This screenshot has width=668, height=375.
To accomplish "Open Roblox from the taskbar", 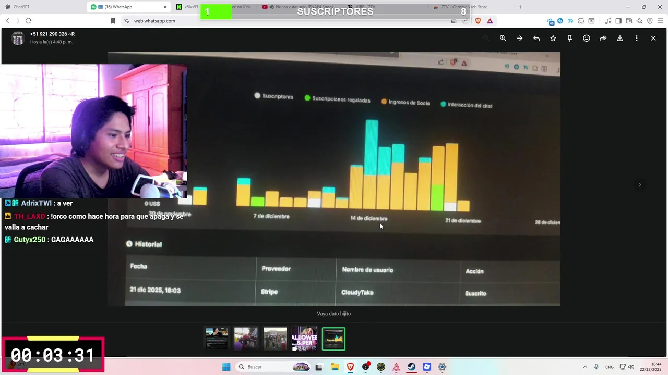I will 427,367.
